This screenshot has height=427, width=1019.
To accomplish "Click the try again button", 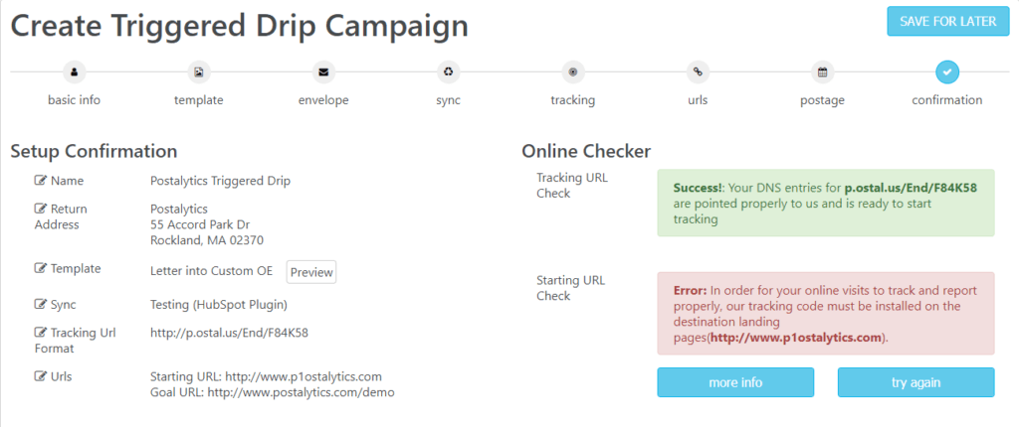I will pyautogui.click(x=916, y=382).
